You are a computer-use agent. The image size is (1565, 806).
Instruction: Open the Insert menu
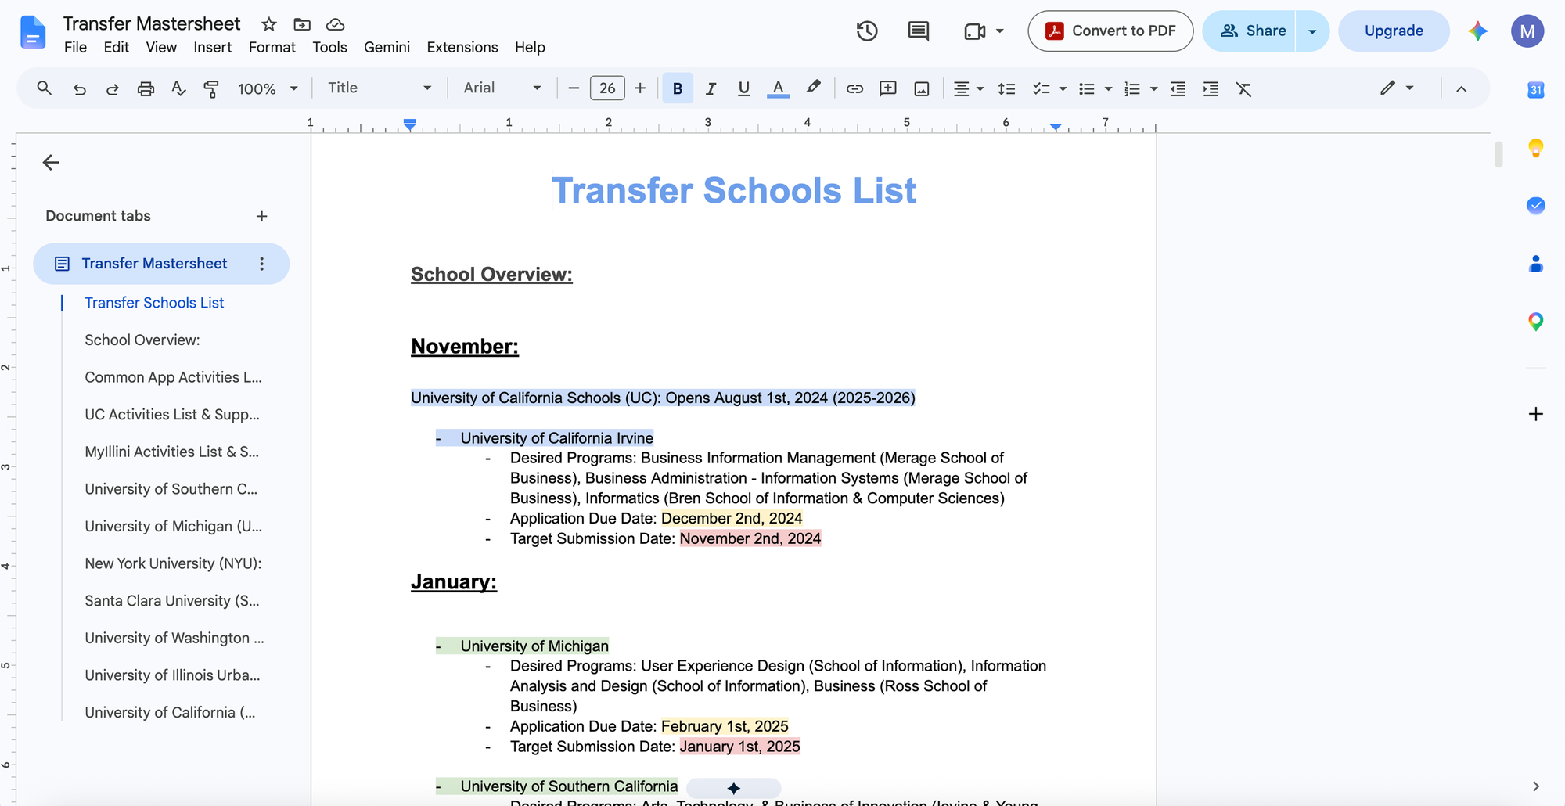point(212,47)
